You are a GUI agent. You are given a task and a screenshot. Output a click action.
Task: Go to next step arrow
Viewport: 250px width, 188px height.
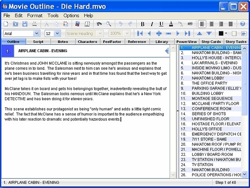pos(178,33)
